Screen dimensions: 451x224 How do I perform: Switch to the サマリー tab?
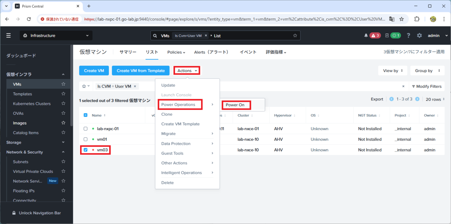[128, 52]
